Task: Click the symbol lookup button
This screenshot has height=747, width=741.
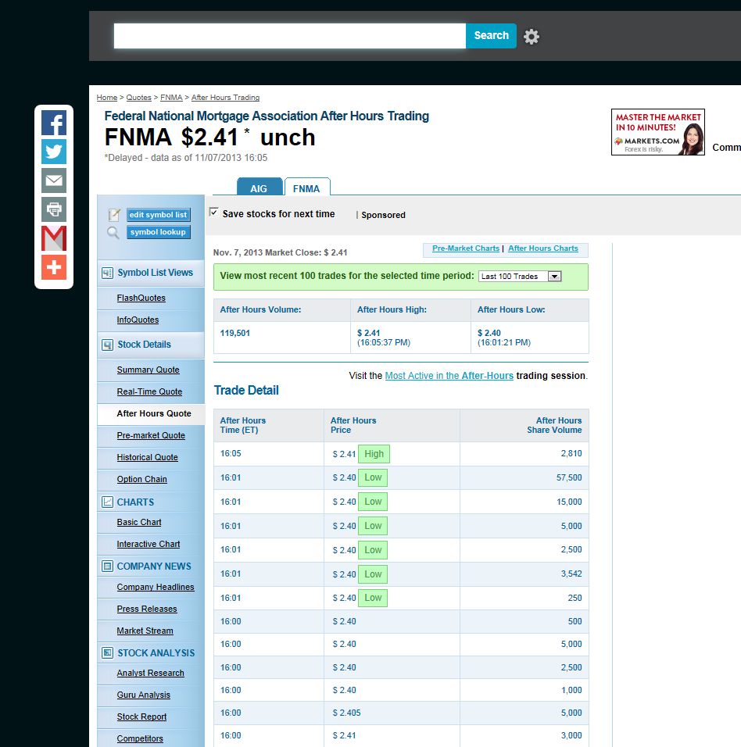Action: 158,232
